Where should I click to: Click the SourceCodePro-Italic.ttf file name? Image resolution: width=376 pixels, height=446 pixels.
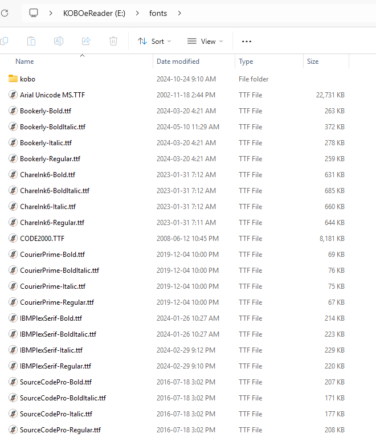(56, 414)
